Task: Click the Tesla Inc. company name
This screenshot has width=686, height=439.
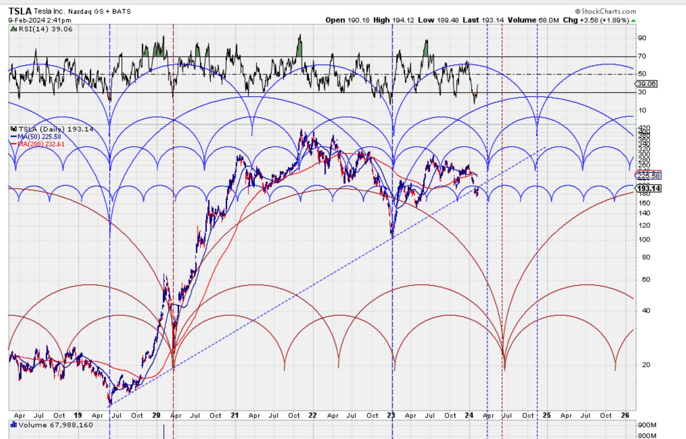Action: click(50, 11)
